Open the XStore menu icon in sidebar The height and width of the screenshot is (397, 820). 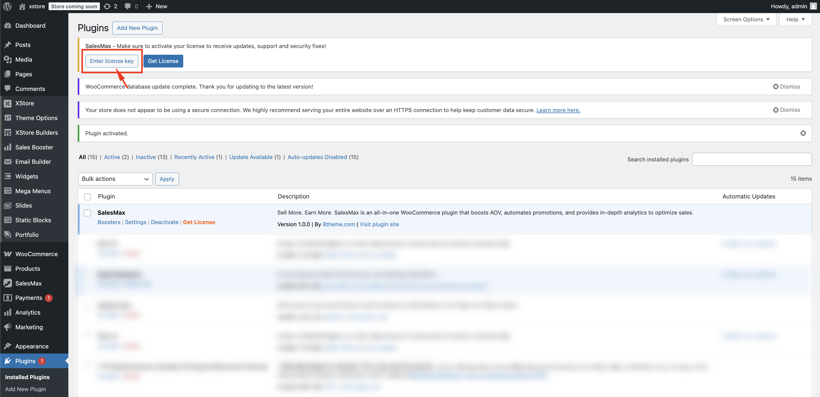pyautogui.click(x=8, y=103)
